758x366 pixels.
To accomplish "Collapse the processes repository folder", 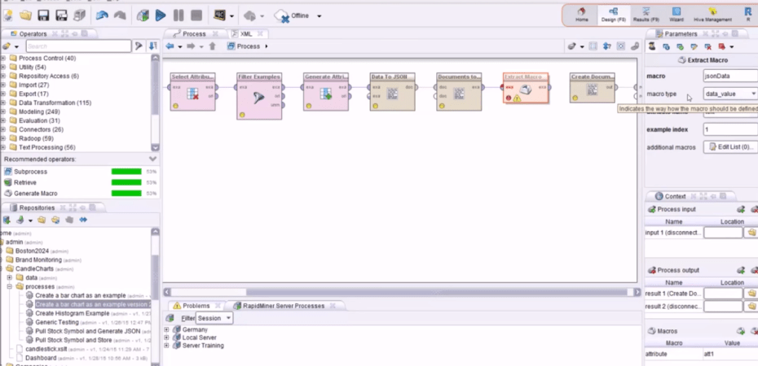I will pyautogui.click(x=10, y=286).
